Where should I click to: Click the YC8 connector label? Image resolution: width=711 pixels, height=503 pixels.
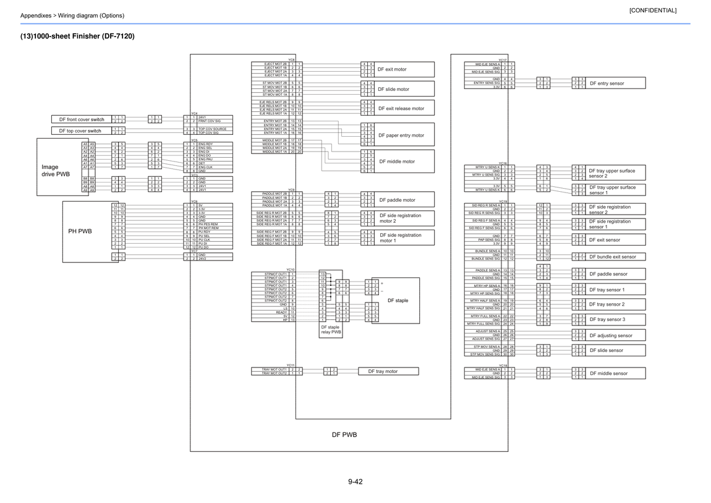(x=292, y=60)
